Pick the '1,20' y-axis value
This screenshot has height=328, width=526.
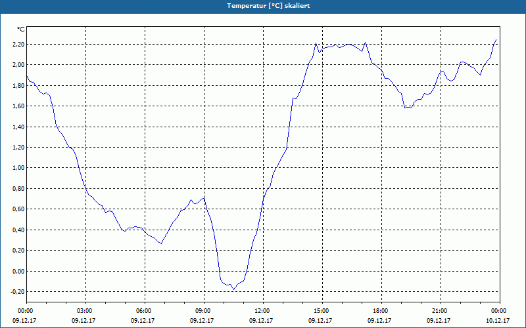(18, 147)
